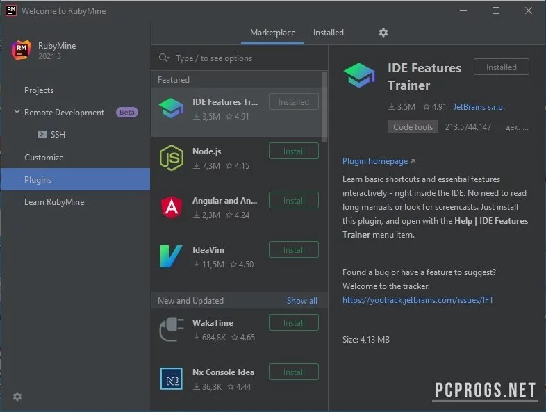
Task: Select IDE Features Trainer plugin icon in list
Action: [x=171, y=108]
